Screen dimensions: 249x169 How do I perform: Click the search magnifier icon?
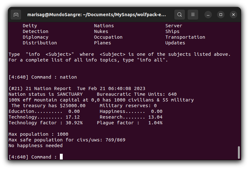179,15
